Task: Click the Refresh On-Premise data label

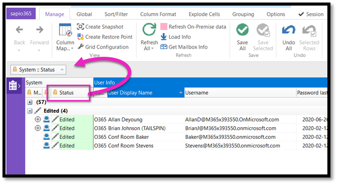Action: (197, 27)
